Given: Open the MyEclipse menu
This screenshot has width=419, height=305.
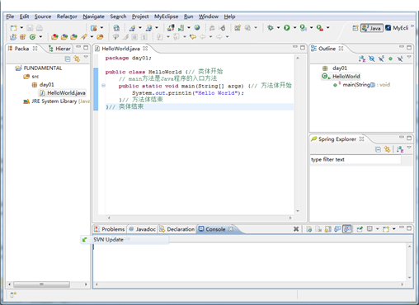Looking at the screenshot, I should (166, 16).
